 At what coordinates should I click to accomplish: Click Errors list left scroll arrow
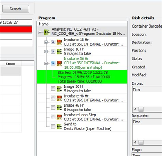pos(135,109)
